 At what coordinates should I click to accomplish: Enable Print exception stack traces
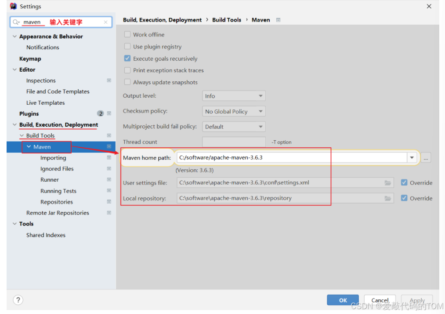pos(127,70)
